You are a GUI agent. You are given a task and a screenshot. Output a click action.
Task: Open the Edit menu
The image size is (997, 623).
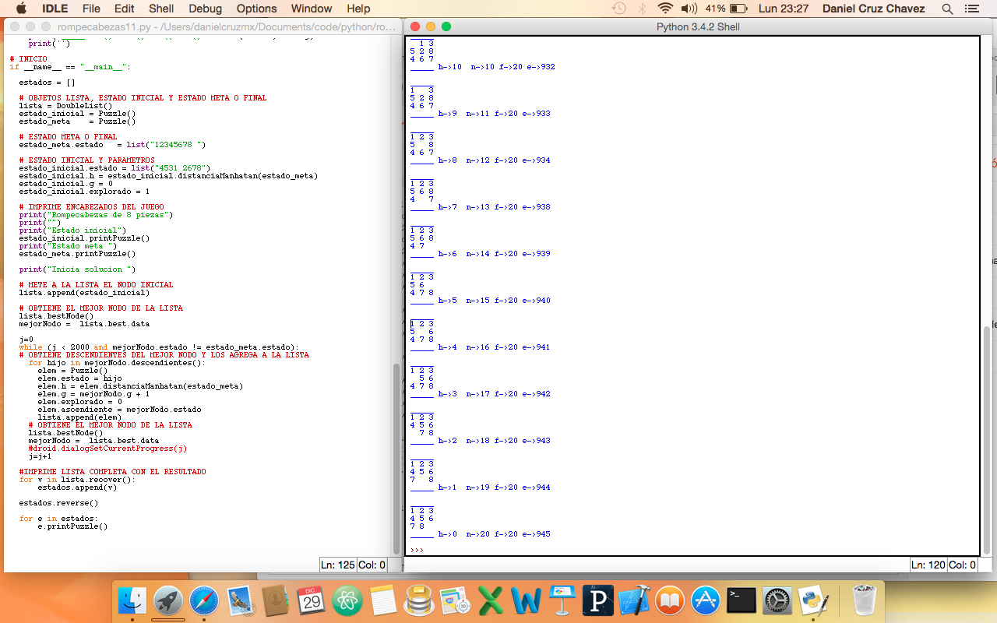[x=124, y=9]
